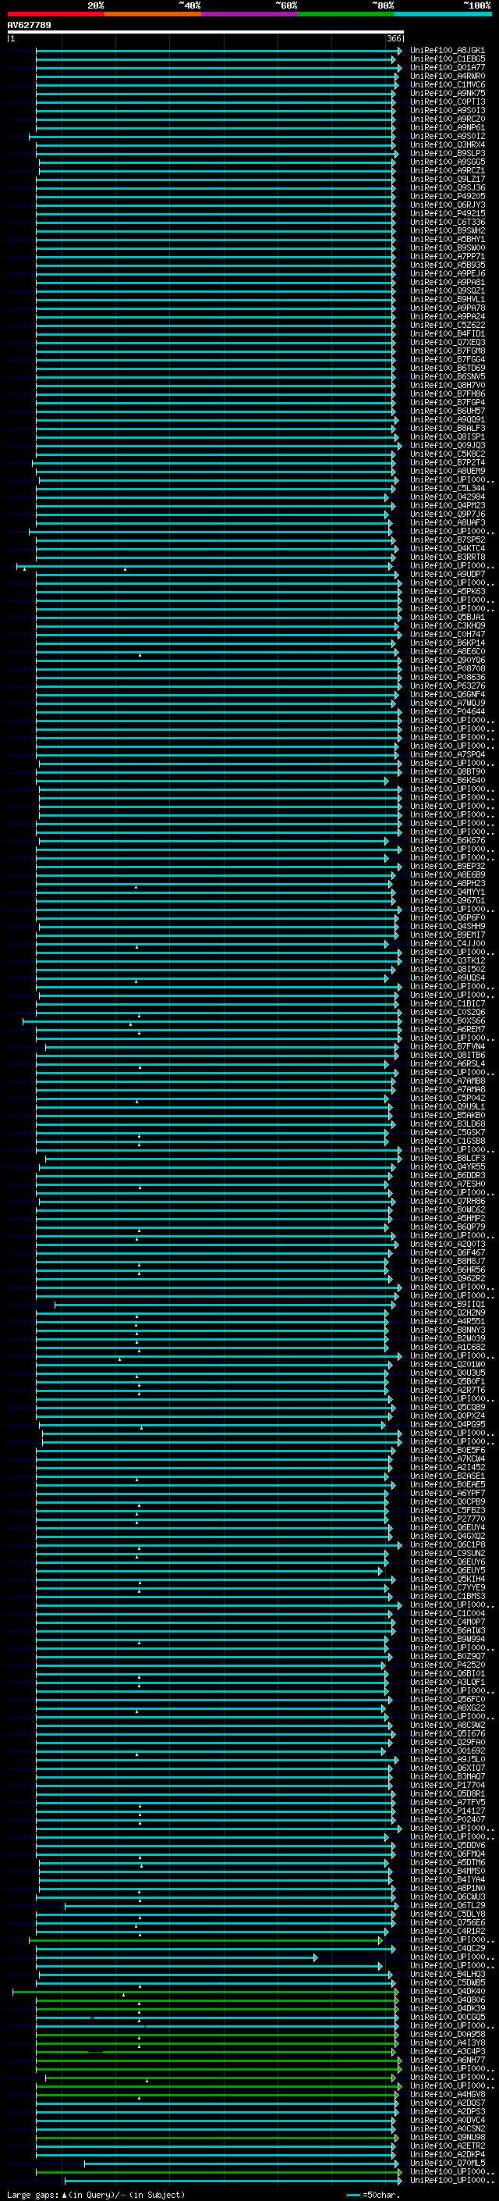This screenshot has height=2201, width=499.
Task: Click the query end position 366
Action: (394, 38)
